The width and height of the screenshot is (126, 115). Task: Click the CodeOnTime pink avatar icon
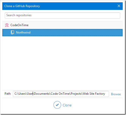7,25
